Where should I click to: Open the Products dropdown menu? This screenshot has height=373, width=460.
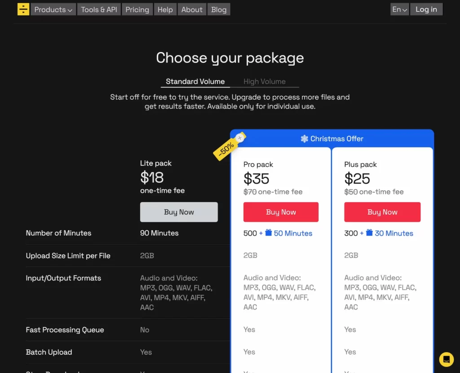pyautogui.click(x=53, y=9)
